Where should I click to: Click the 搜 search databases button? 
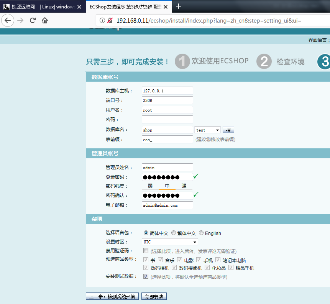[228, 130]
